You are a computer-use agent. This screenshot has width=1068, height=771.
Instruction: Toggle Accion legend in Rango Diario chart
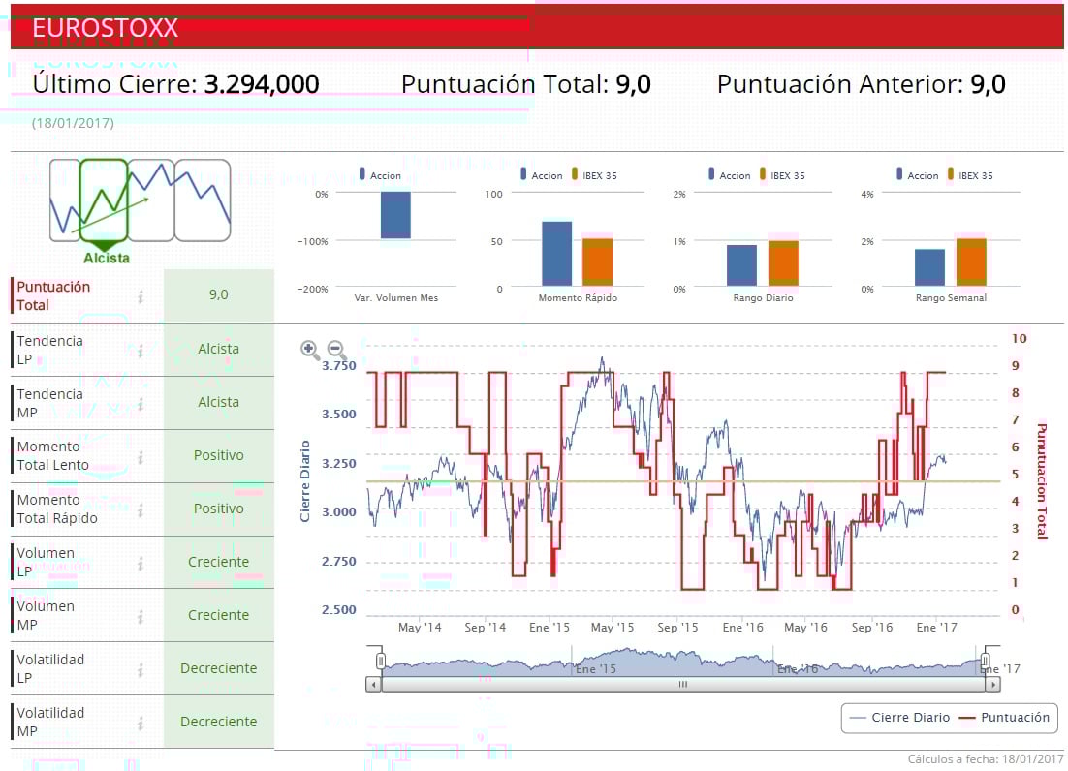tap(730, 175)
